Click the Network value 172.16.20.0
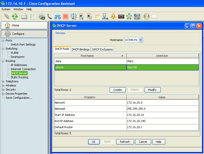This screenshot has height=154, width=204. 135,103
